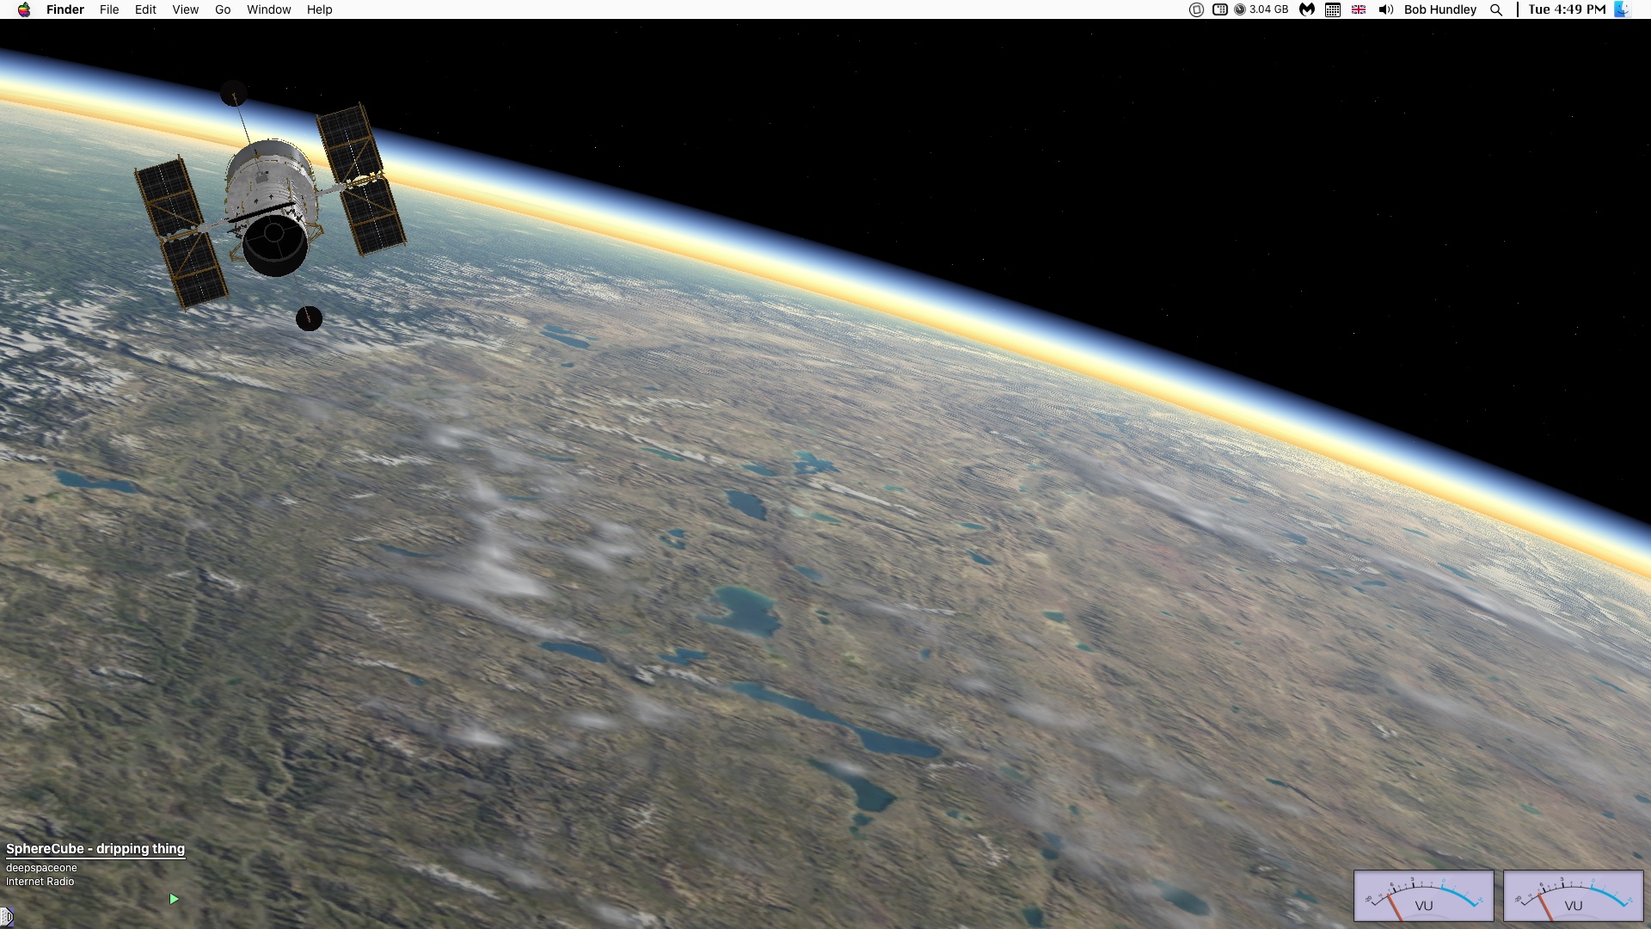
Task: Click the right VU meter widget
Action: click(1574, 895)
